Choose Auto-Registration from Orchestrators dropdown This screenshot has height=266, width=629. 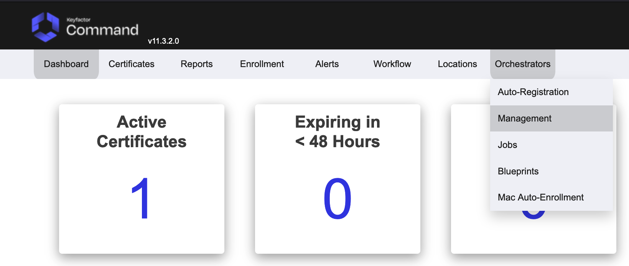[x=533, y=92]
